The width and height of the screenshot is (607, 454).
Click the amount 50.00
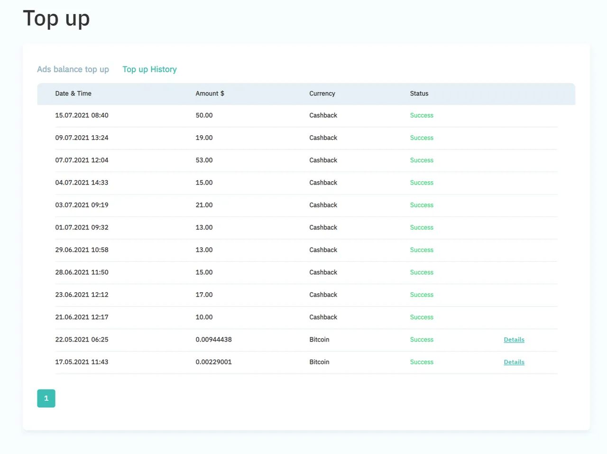click(204, 115)
